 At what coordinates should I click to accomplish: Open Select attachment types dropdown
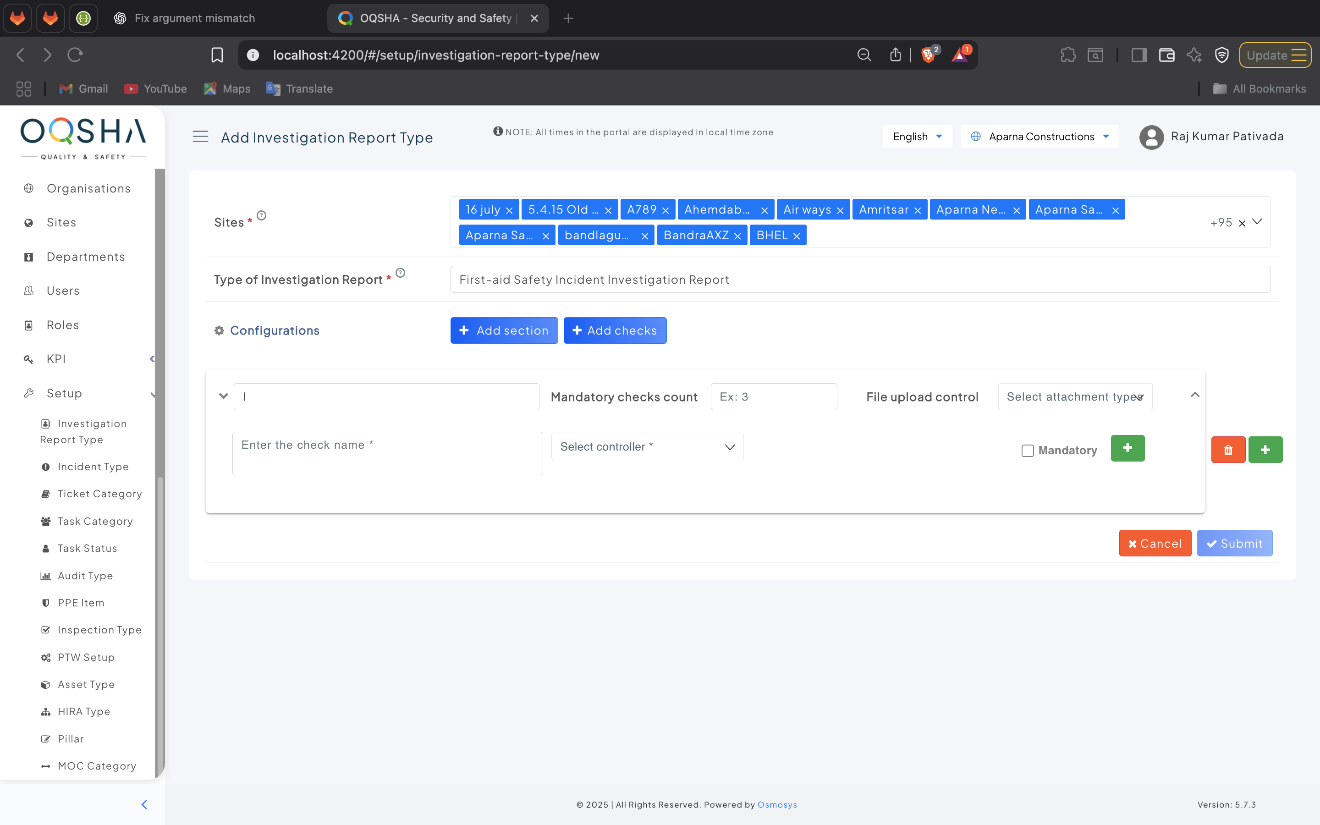pyautogui.click(x=1074, y=396)
